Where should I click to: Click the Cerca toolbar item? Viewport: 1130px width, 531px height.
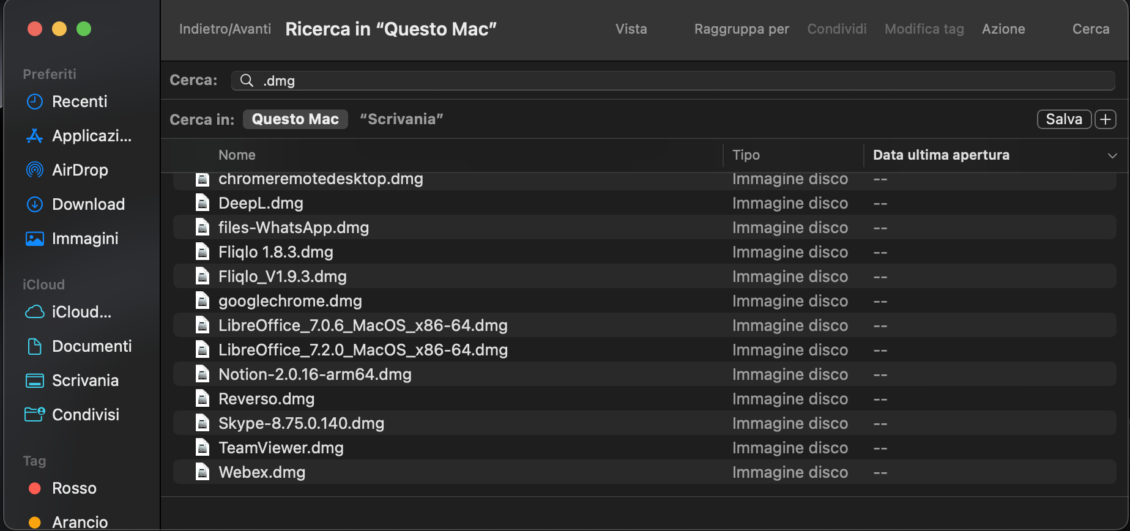tap(1091, 29)
